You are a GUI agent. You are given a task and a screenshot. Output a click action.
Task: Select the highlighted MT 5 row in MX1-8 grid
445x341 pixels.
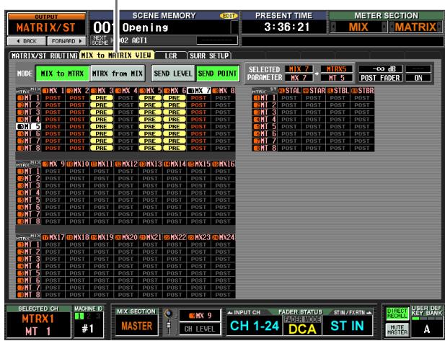coord(28,127)
